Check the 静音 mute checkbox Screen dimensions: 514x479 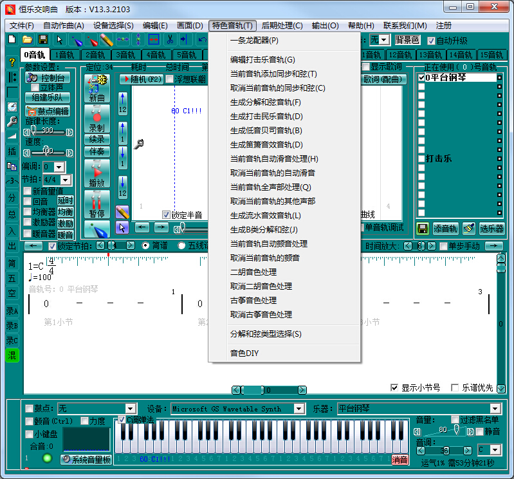(479, 431)
